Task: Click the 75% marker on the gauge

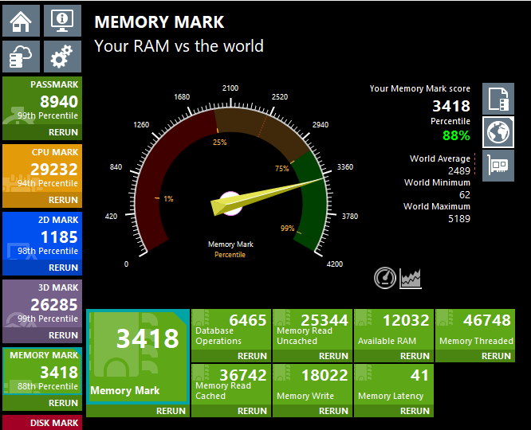Action: coord(281,168)
